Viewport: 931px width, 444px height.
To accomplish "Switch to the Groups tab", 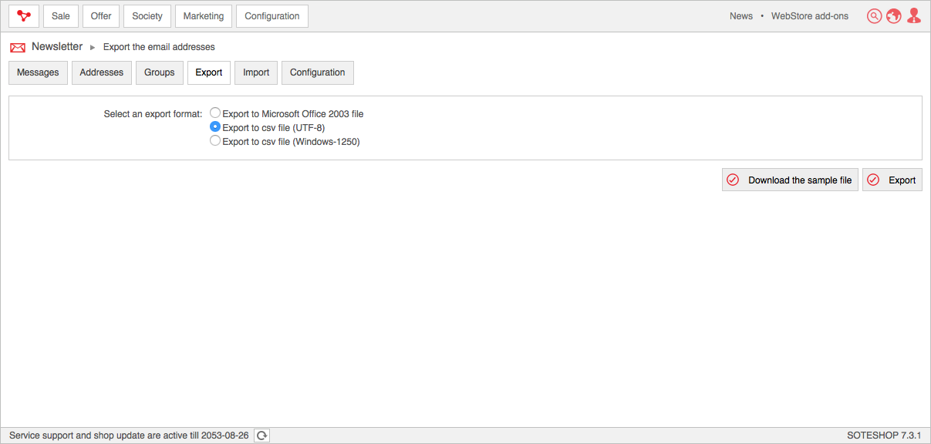I will point(160,72).
